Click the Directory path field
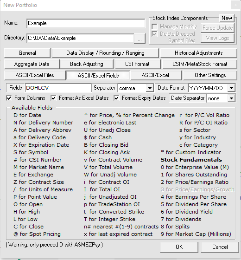This screenshot has width=241, height=260. click(80, 38)
